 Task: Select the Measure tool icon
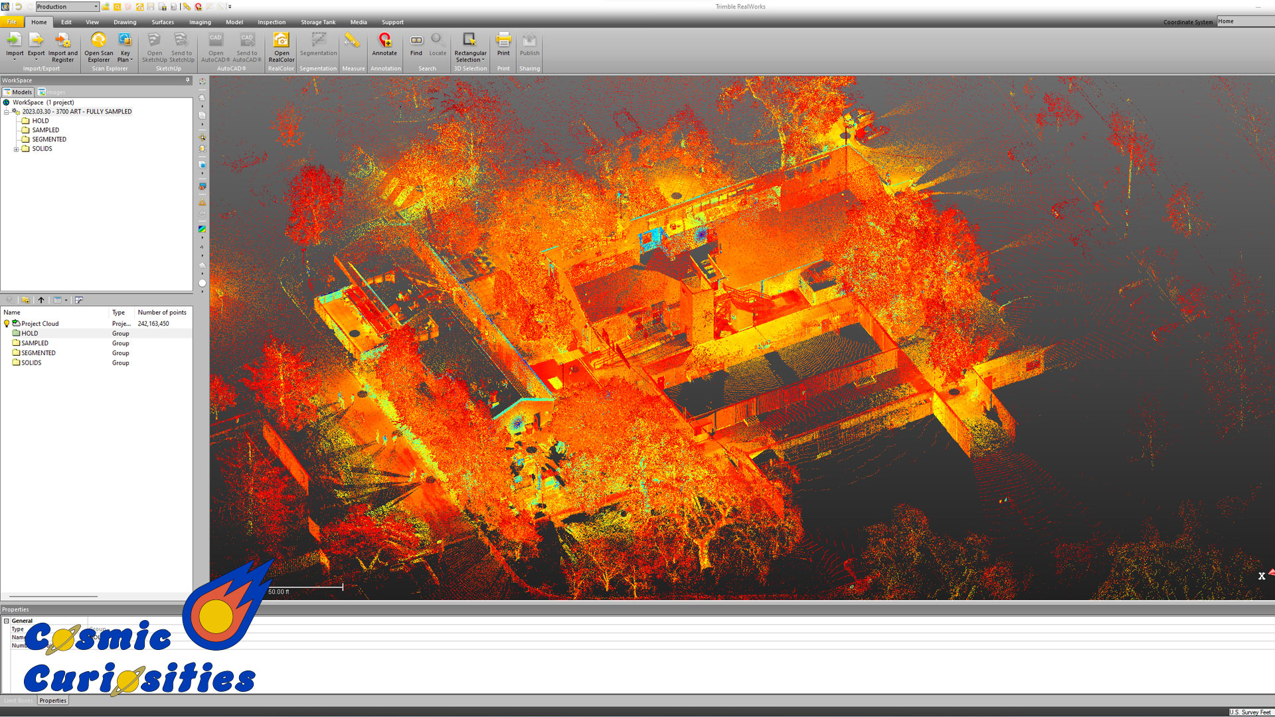pyautogui.click(x=353, y=41)
